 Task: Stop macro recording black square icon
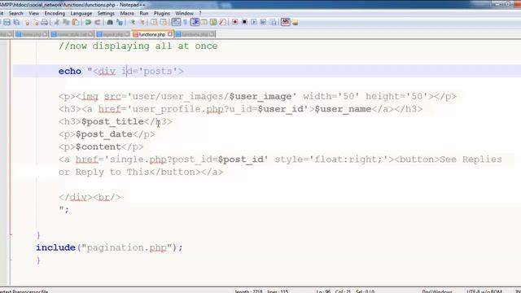click(244, 22)
